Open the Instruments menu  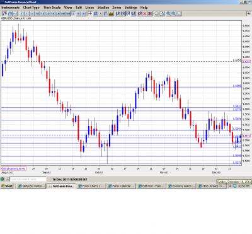(x=10, y=8)
